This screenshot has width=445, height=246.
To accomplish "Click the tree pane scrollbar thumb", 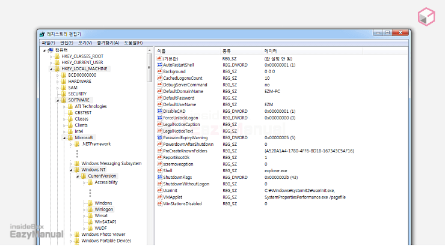I will point(150,68).
